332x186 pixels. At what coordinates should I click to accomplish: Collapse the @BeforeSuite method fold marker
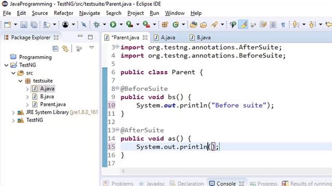[x=117, y=88]
